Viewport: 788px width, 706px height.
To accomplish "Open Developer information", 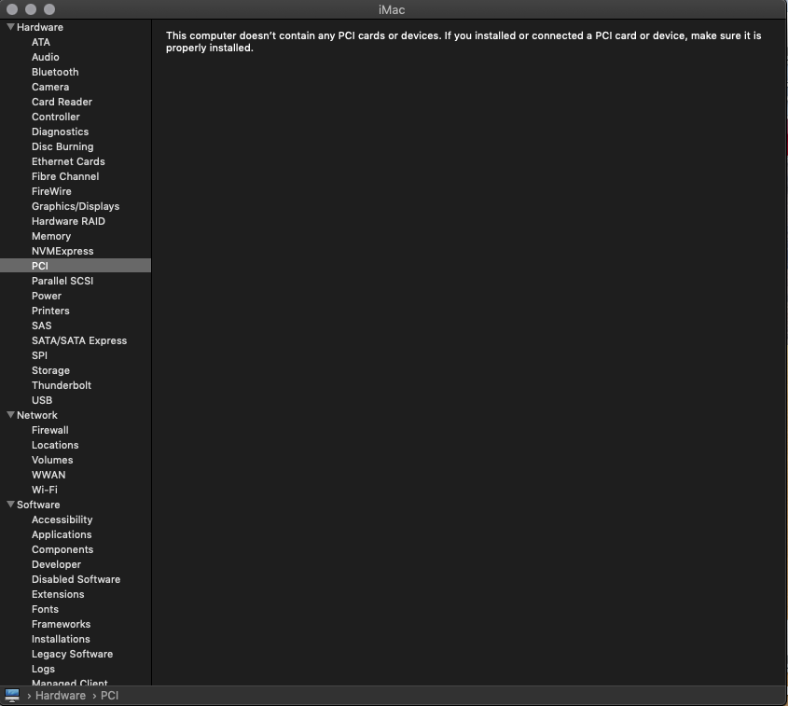I will pos(56,564).
